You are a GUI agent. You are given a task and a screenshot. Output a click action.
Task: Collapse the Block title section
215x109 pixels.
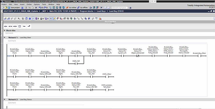[x=4, y=31]
